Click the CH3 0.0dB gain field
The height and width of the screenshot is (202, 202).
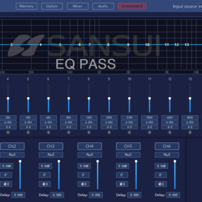click(46, 166)
